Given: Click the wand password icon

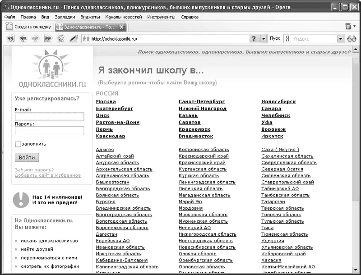Looking at the screenshot, I should click(73, 39).
